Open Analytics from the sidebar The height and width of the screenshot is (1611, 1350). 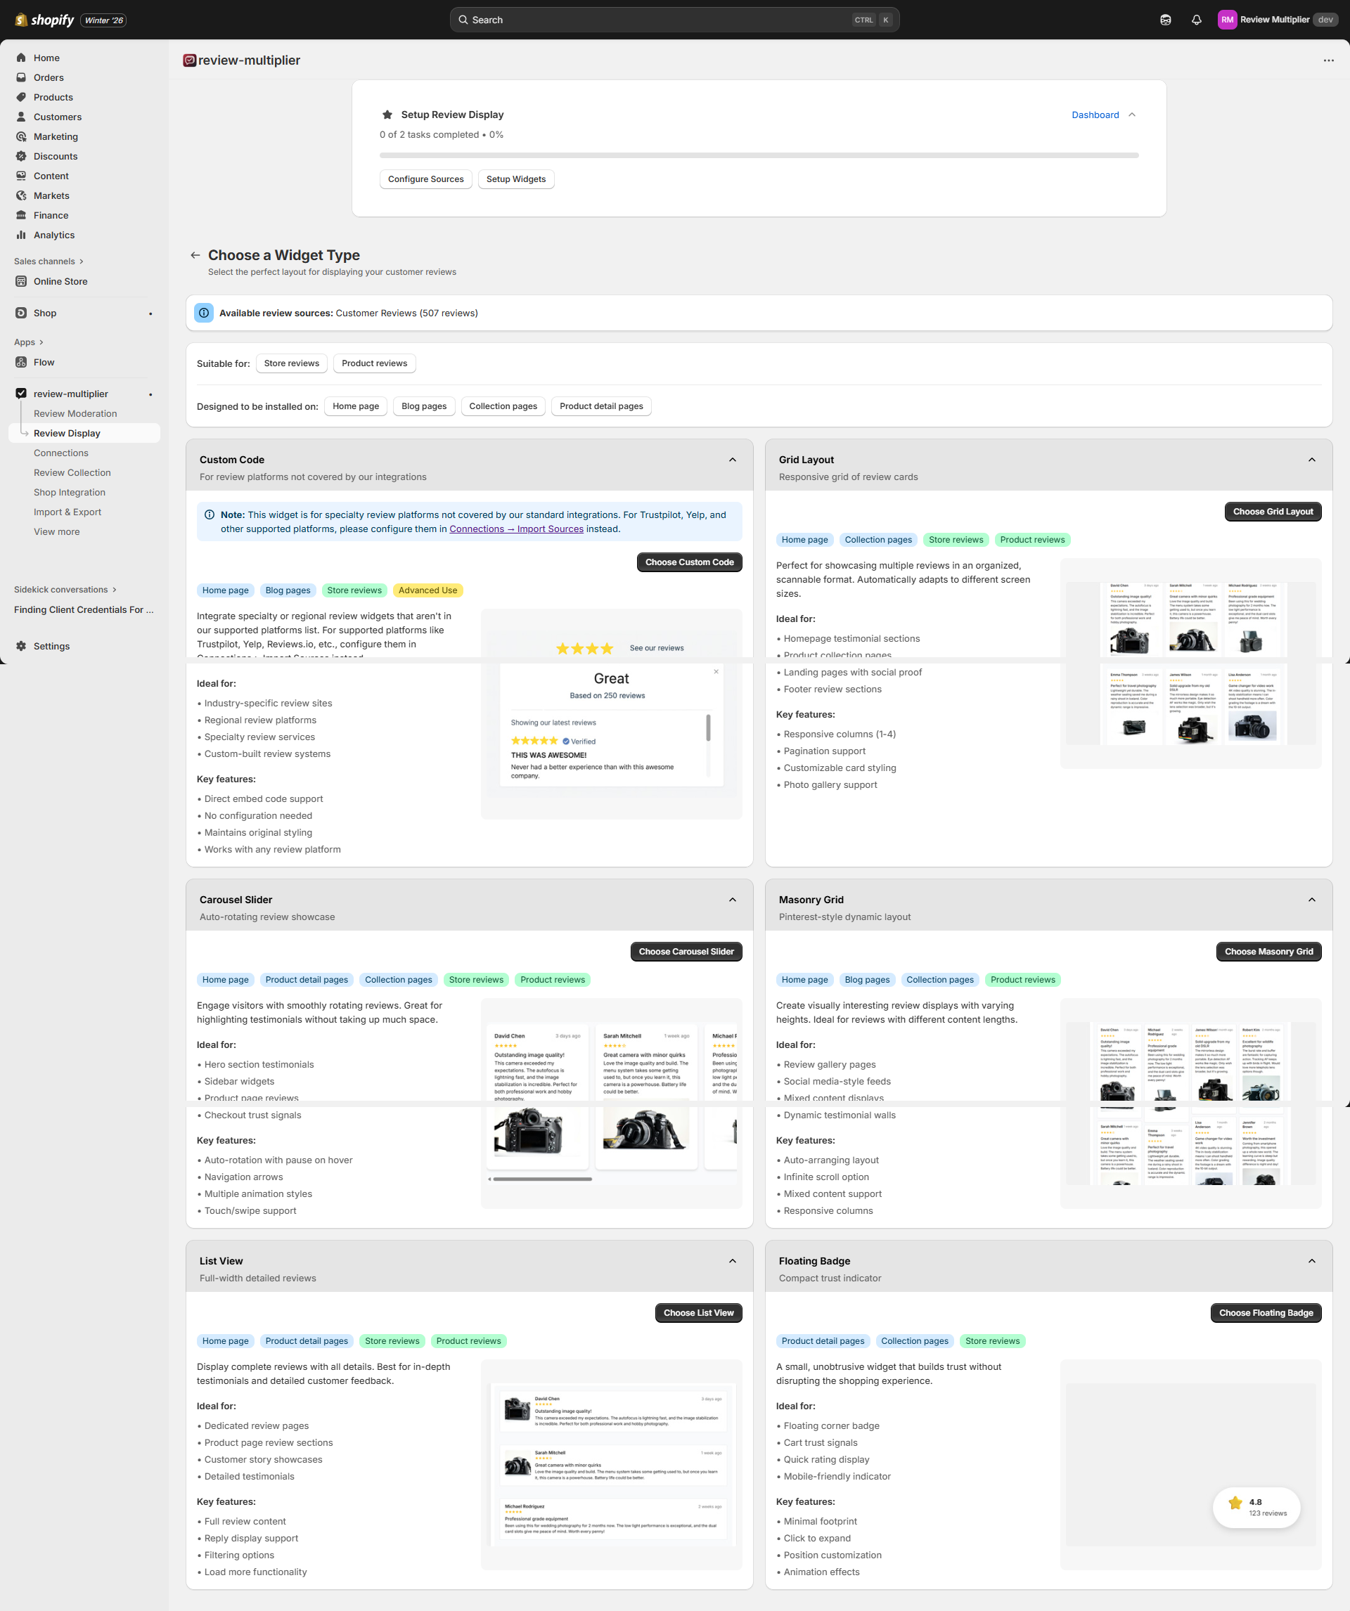pos(53,235)
